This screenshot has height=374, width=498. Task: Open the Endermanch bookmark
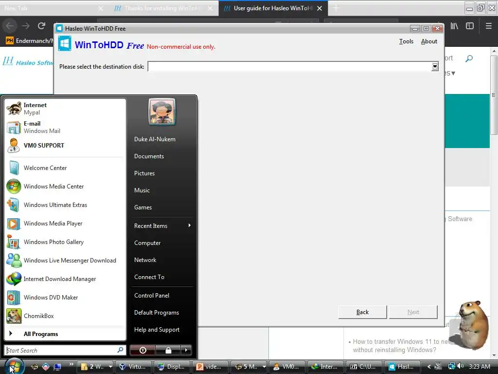coord(30,41)
